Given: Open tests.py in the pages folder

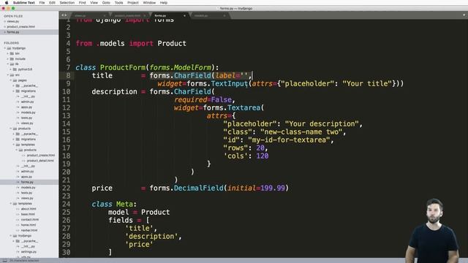Looking at the screenshot, I should pyautogui.click(x=26, y=118).
